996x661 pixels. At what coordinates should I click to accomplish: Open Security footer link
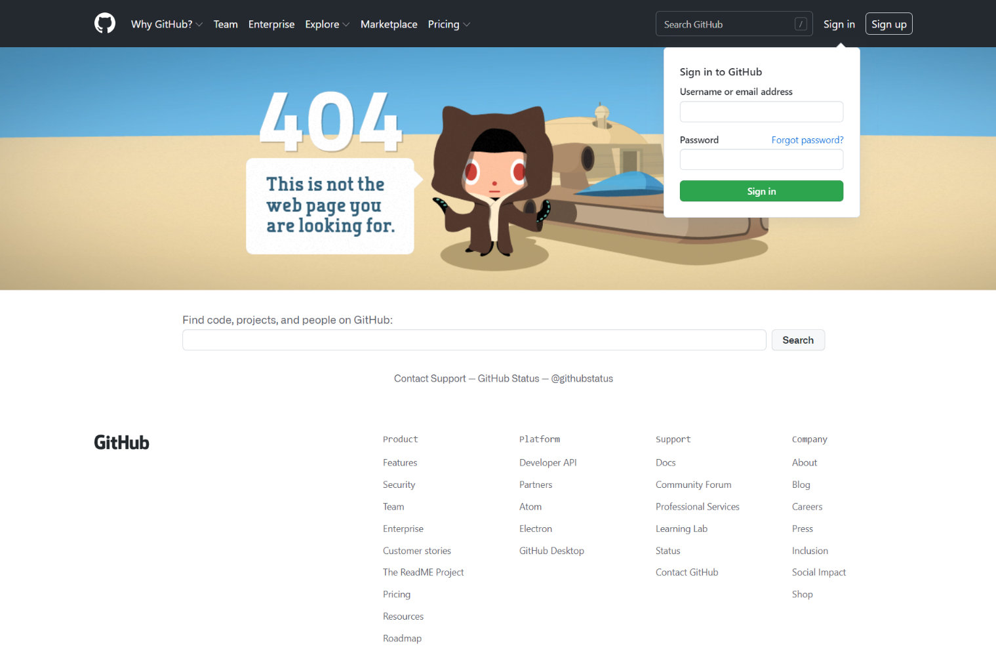click(399, 485)
